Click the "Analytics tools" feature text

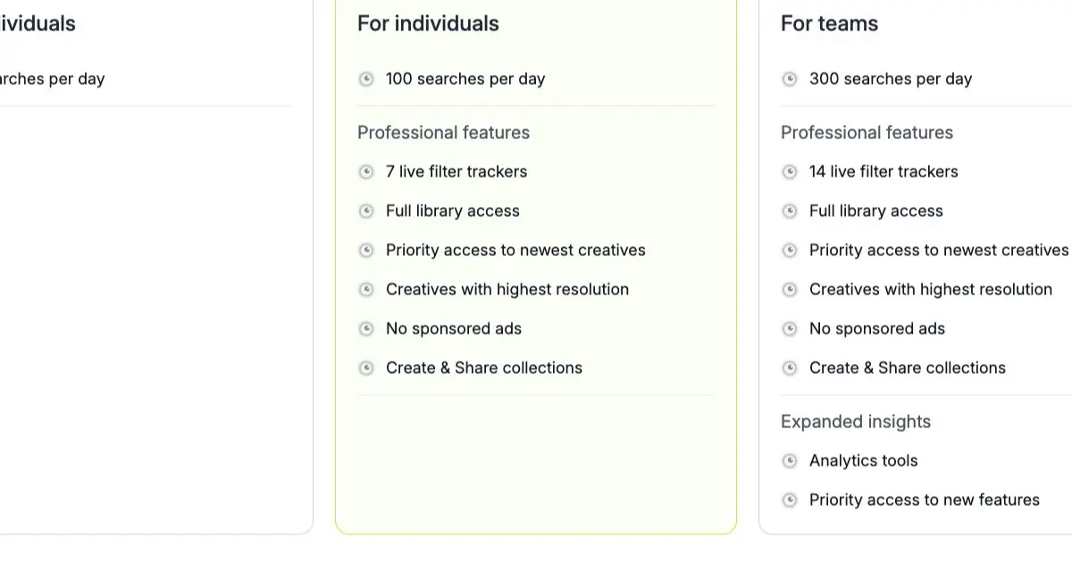click(x=863, y=460)
